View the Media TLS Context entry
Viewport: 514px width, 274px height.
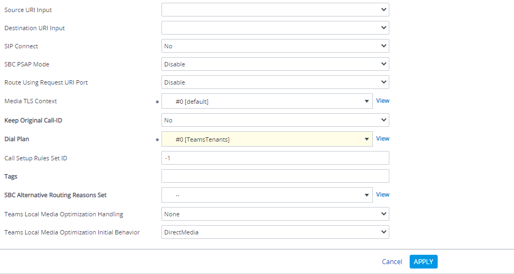pyautogui.click(x=383, y=100)
